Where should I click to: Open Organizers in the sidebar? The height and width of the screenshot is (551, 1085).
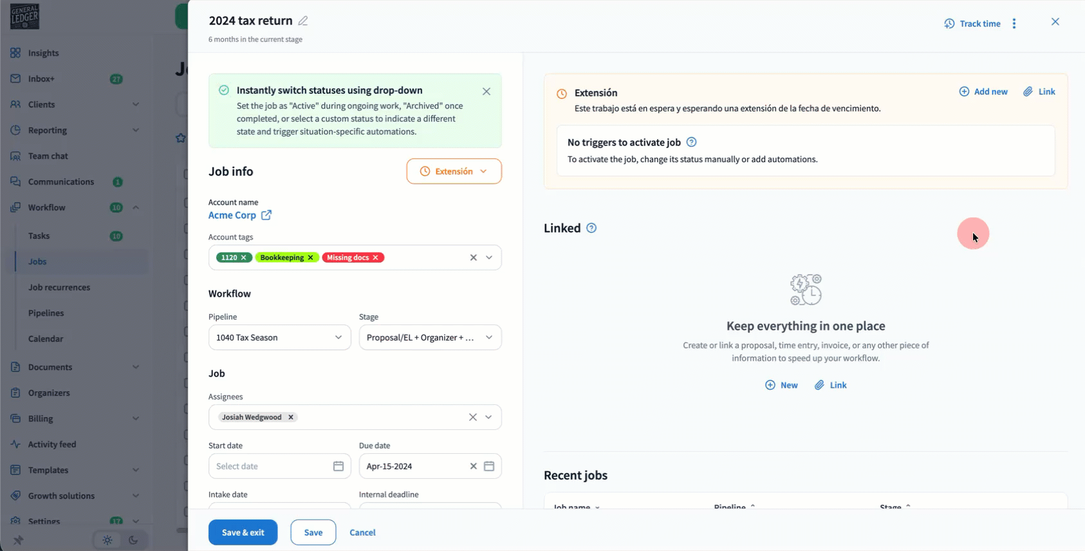(49, 393)
